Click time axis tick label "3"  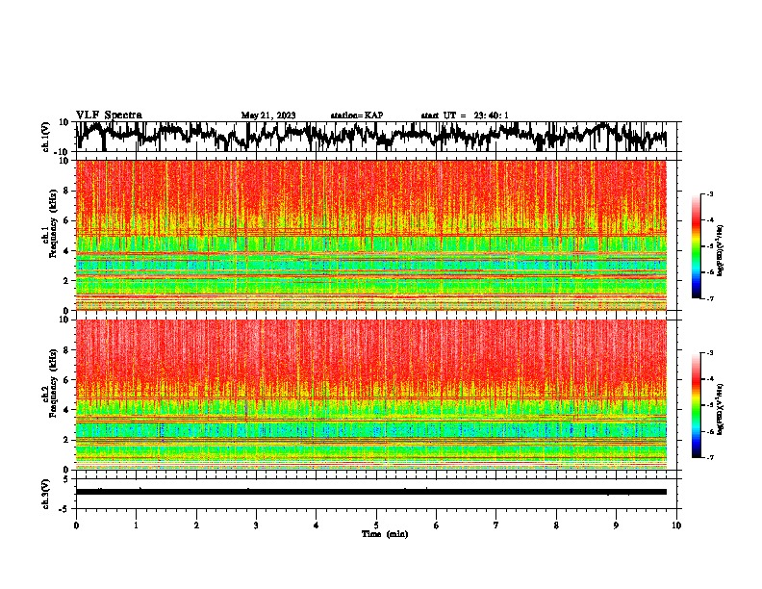256,525
